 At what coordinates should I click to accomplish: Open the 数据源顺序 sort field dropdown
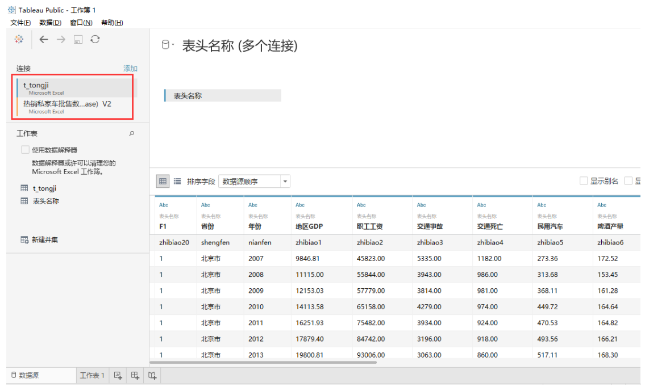click(254, 181)
